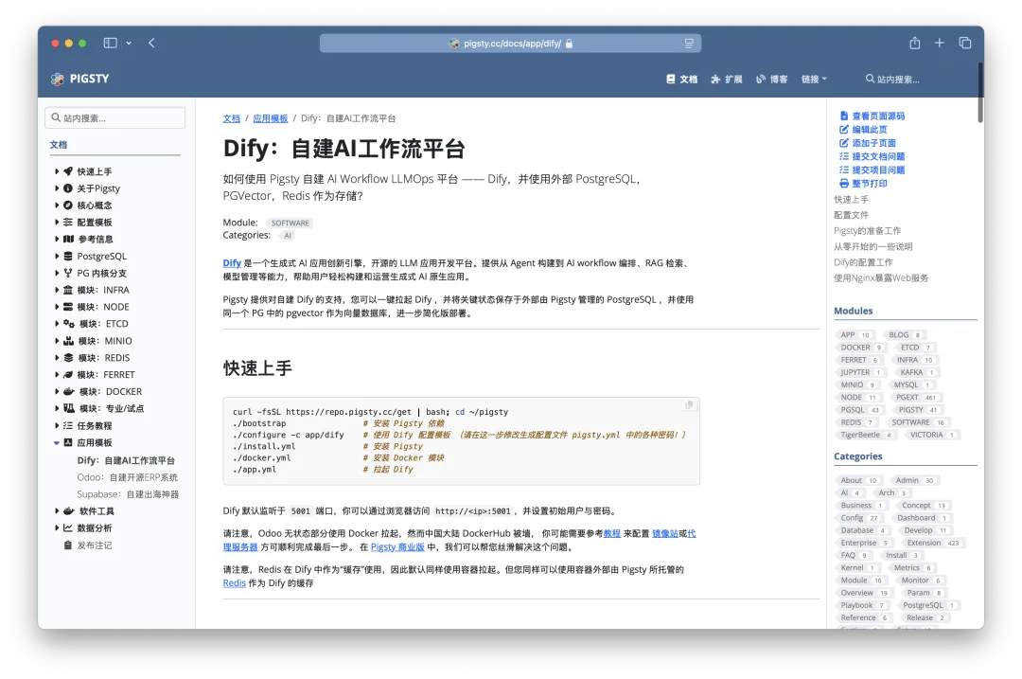This screenshot has height=679, width=1022.
Task: Click the layers icon beside 模块: REDIS
Action: (68, 357)
